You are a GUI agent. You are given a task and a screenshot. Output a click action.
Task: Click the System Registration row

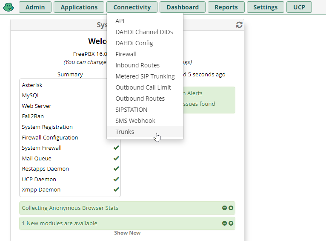point(70,127)
